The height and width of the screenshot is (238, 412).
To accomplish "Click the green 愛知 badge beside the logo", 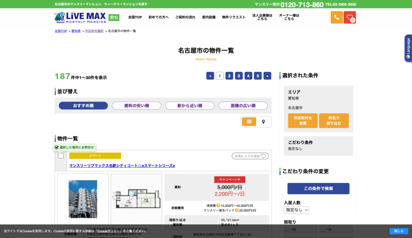I will 113,17.
